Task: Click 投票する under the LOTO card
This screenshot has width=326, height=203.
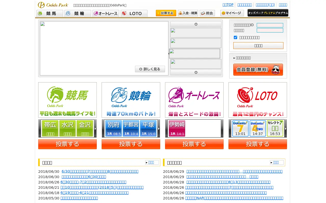Action: (x=258, y=144)
